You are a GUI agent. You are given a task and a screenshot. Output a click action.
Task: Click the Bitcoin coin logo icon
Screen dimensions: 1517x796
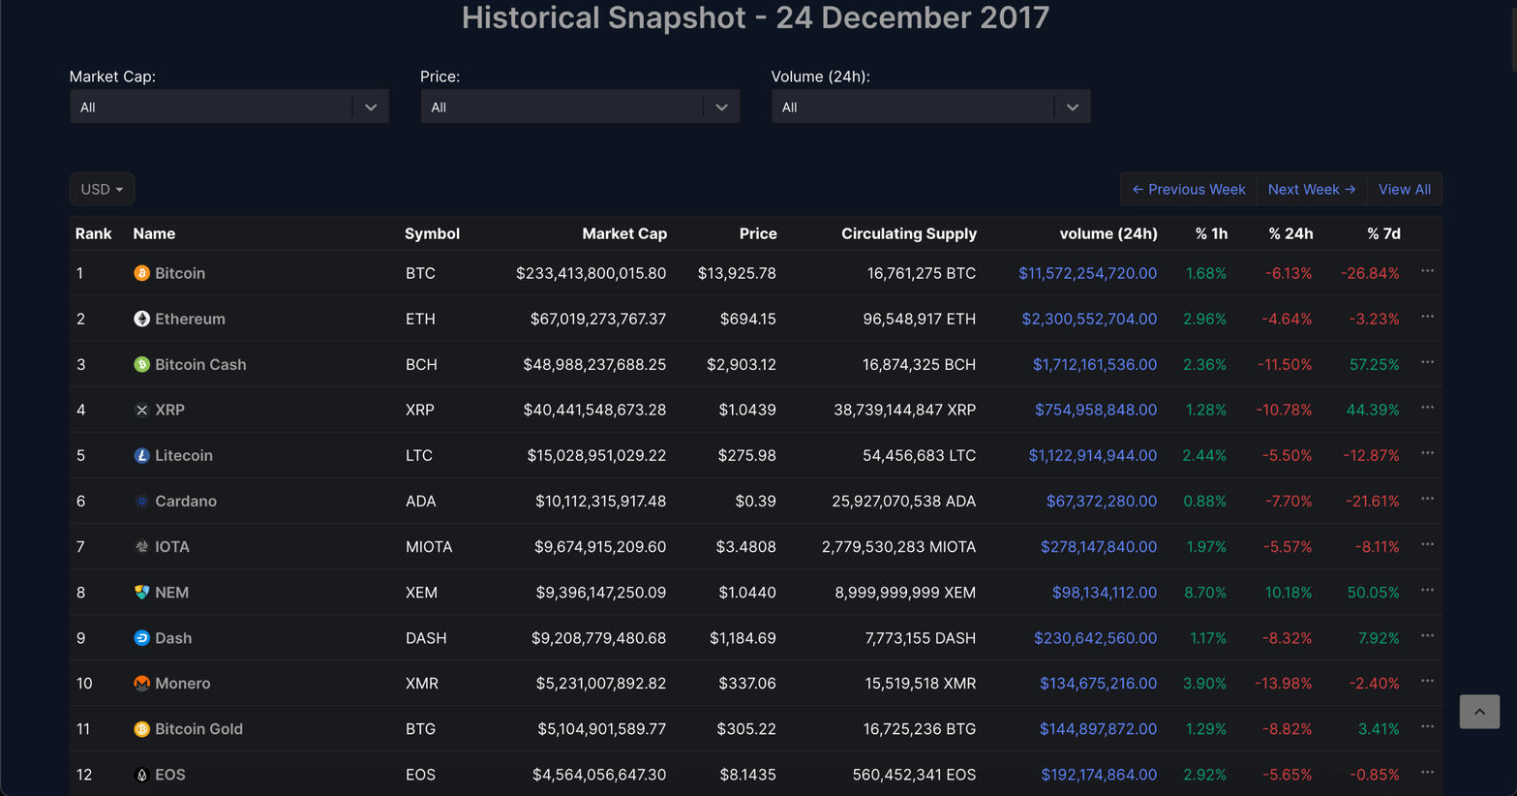coord(141,274)
